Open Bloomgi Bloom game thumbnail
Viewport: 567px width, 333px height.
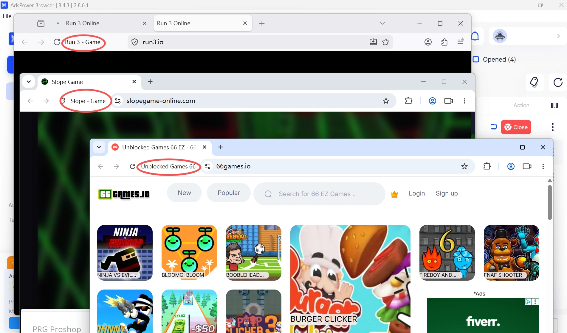[189, 253]
